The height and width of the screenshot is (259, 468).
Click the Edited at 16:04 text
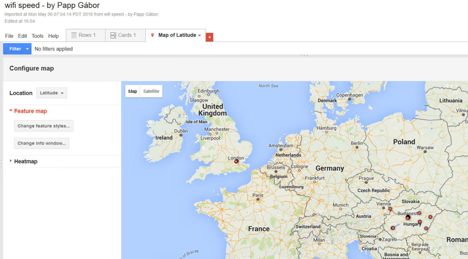coord(20,21)
